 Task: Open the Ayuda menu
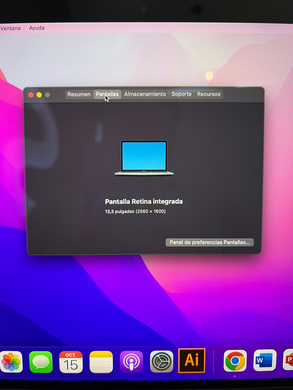37,28
